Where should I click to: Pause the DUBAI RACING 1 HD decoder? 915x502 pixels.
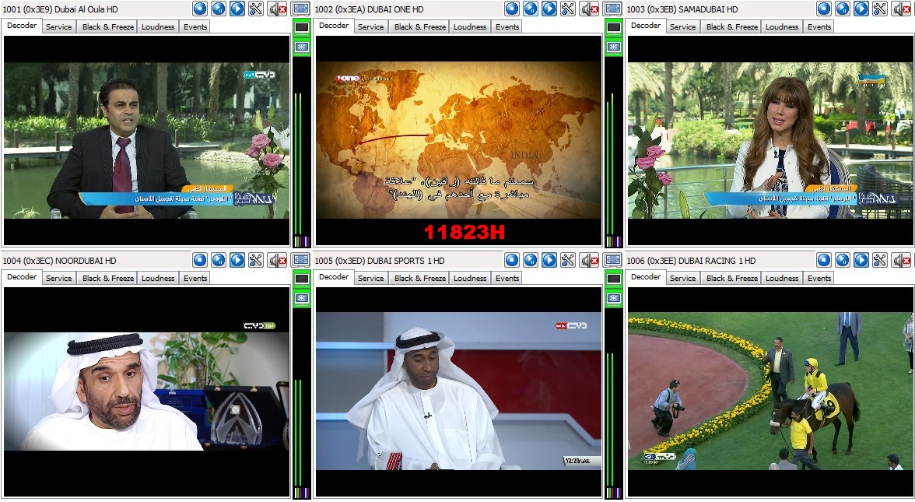pos(843,260)
